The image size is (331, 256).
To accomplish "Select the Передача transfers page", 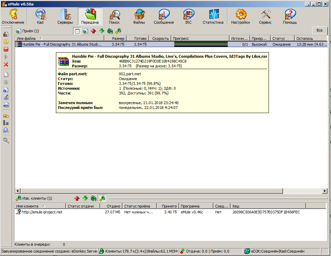I will pos(90,17).
